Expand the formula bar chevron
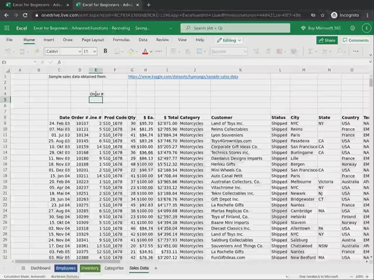Screen dimensions: 374x280 click(x=370, y=62)
